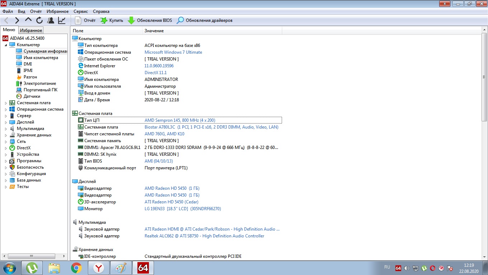Viewport: 488px width, 275px height.
Task: Expand the DirectX tree node
Action: [6, 148]
